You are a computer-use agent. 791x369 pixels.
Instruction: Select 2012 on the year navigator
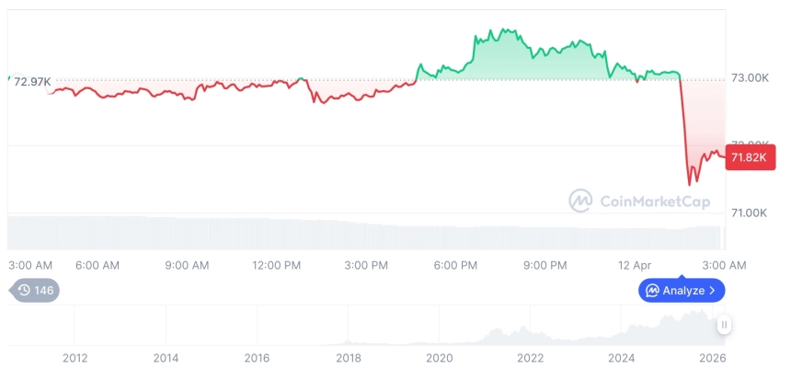[x=75, y=358]
